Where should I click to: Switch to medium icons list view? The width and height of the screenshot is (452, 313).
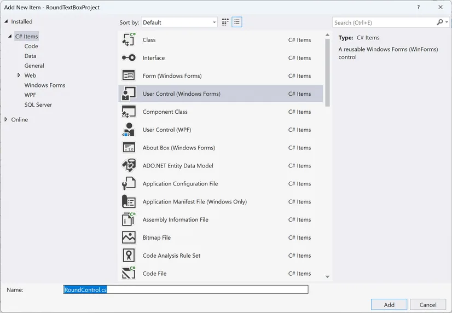point(236,22)
